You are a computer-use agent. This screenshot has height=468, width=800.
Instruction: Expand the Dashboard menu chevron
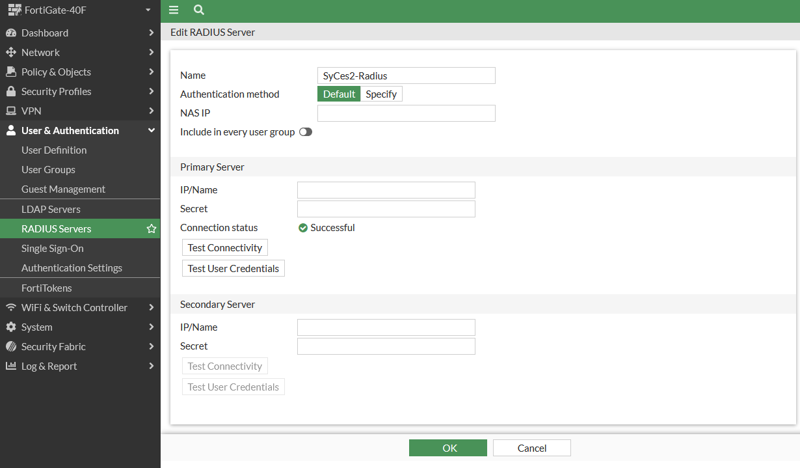pos(151,33)
